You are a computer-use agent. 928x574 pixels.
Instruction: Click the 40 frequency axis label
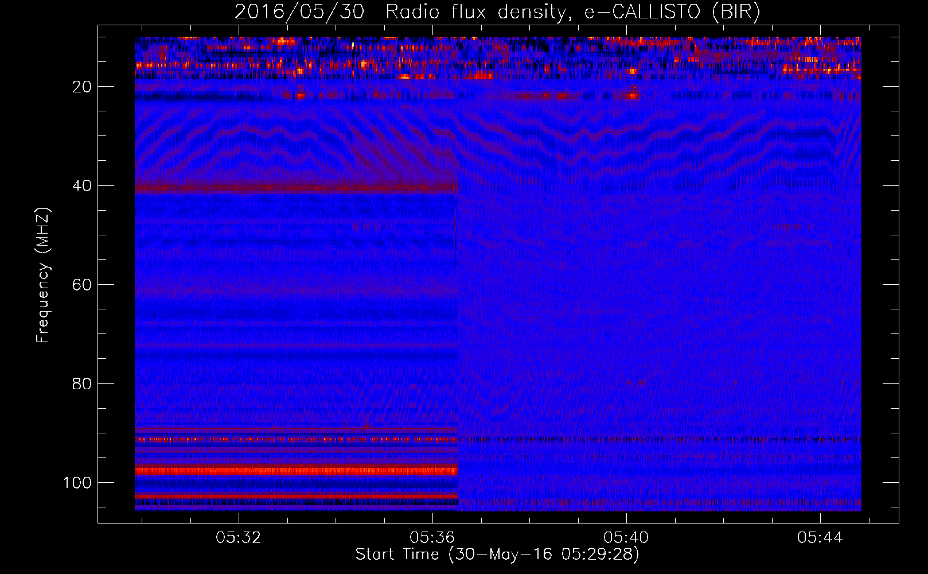(82, 186)
